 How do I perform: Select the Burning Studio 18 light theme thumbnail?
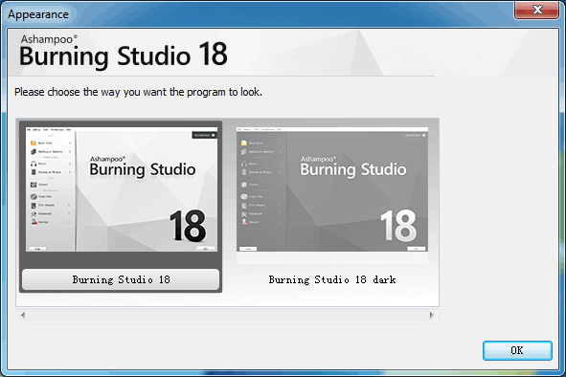point(122,189)
